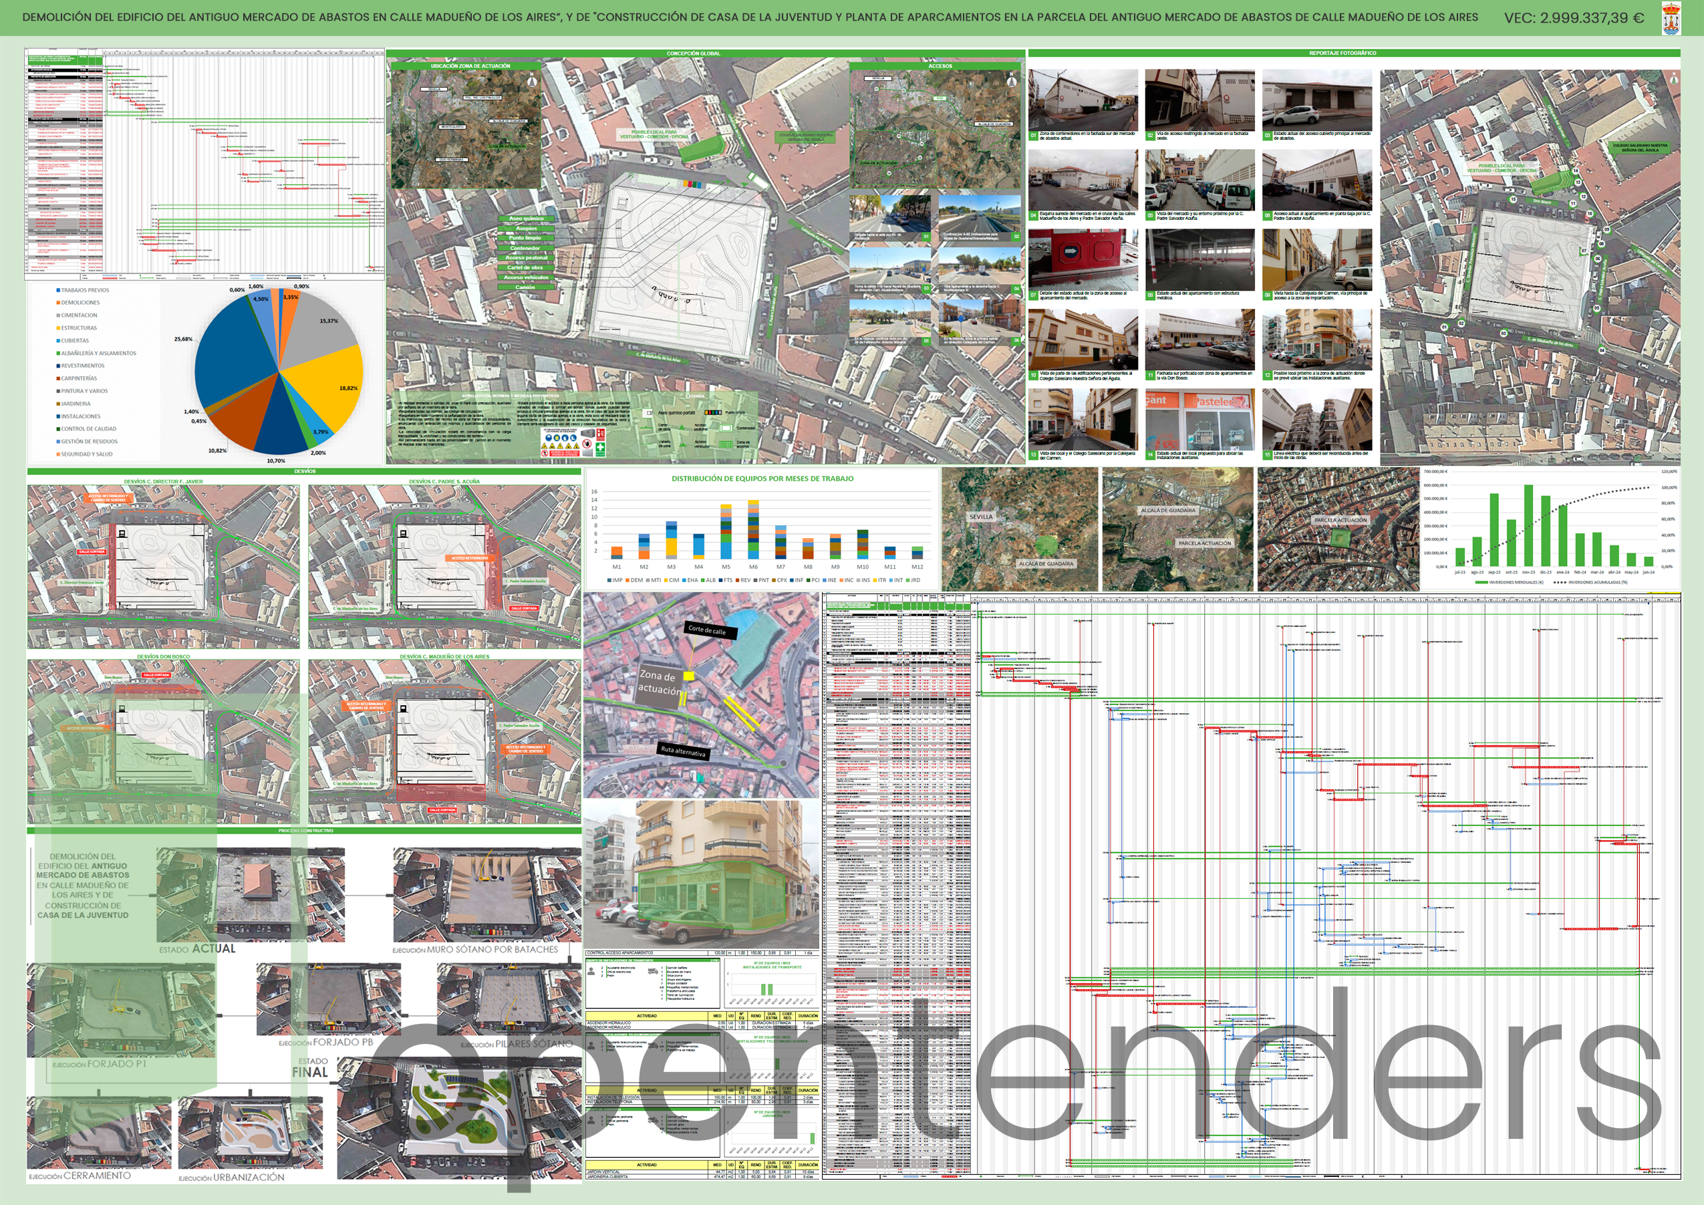Viewport: 1704px width, 1205px height.
Task: Click the TRABAJOS PREVIOS legend color swatch
Action: pyautogui.click(x=58, y=290)
